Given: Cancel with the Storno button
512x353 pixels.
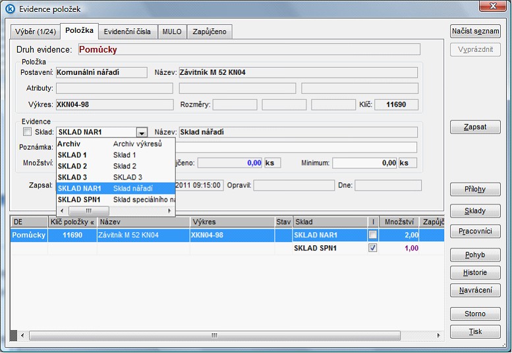Looking at the screenshot, I should (475, 314).
